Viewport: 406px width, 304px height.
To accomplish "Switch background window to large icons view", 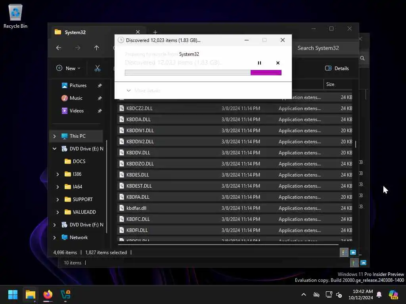I will click(x=363, y=263).
